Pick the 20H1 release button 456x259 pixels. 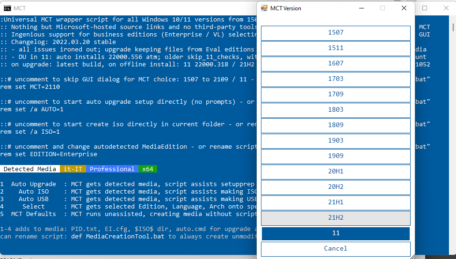point(336,172)
